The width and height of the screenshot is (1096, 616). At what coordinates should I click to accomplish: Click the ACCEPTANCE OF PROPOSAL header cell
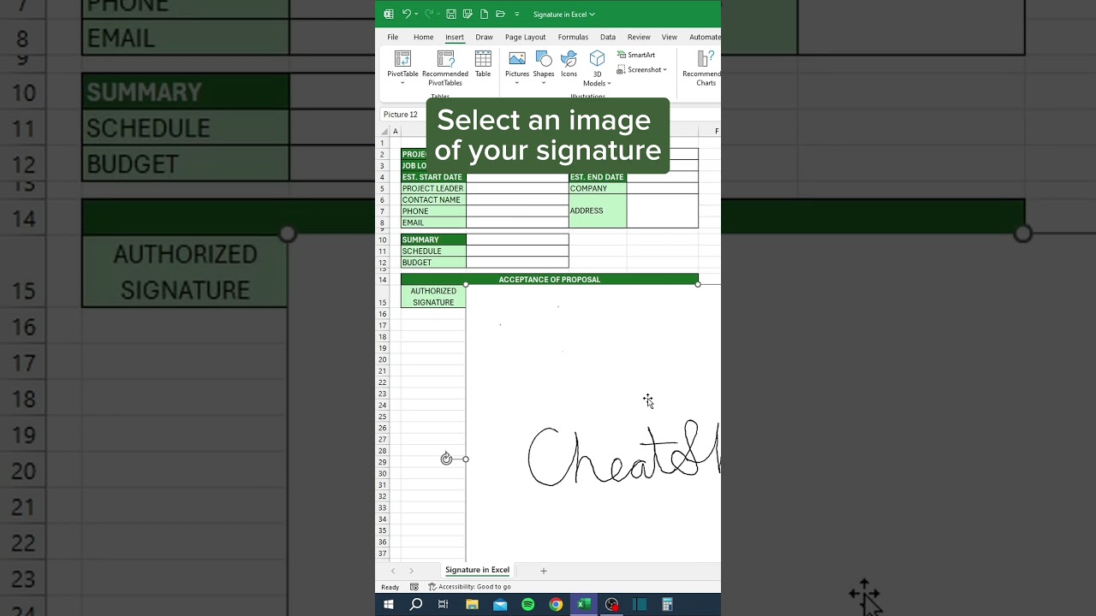tap(550, 279)
